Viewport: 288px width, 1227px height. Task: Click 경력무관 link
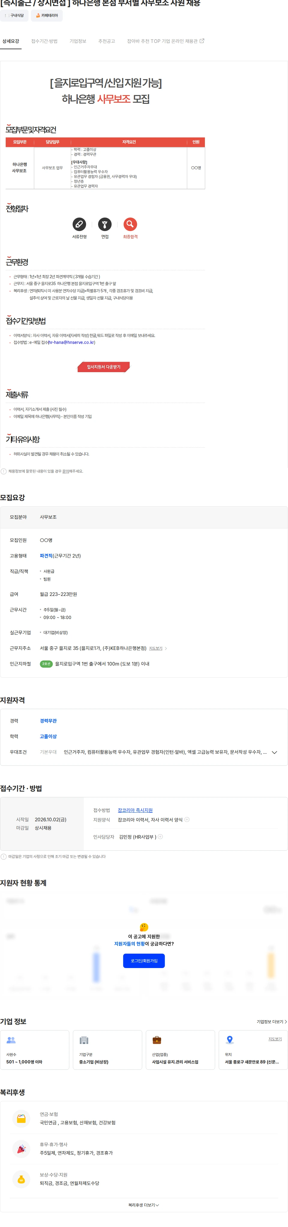(48, 721)
